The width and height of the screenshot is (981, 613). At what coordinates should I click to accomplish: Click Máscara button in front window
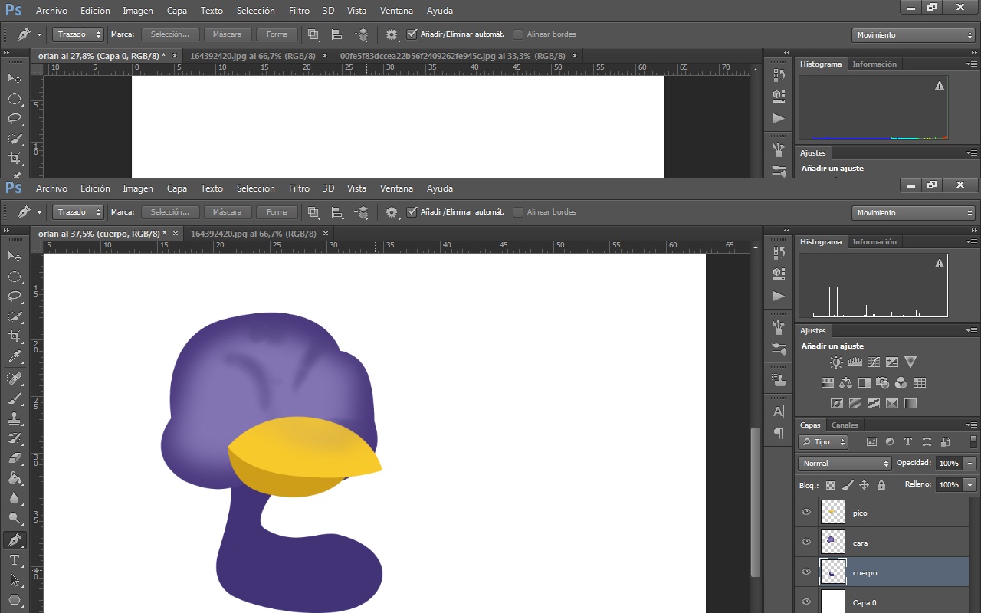227,212
